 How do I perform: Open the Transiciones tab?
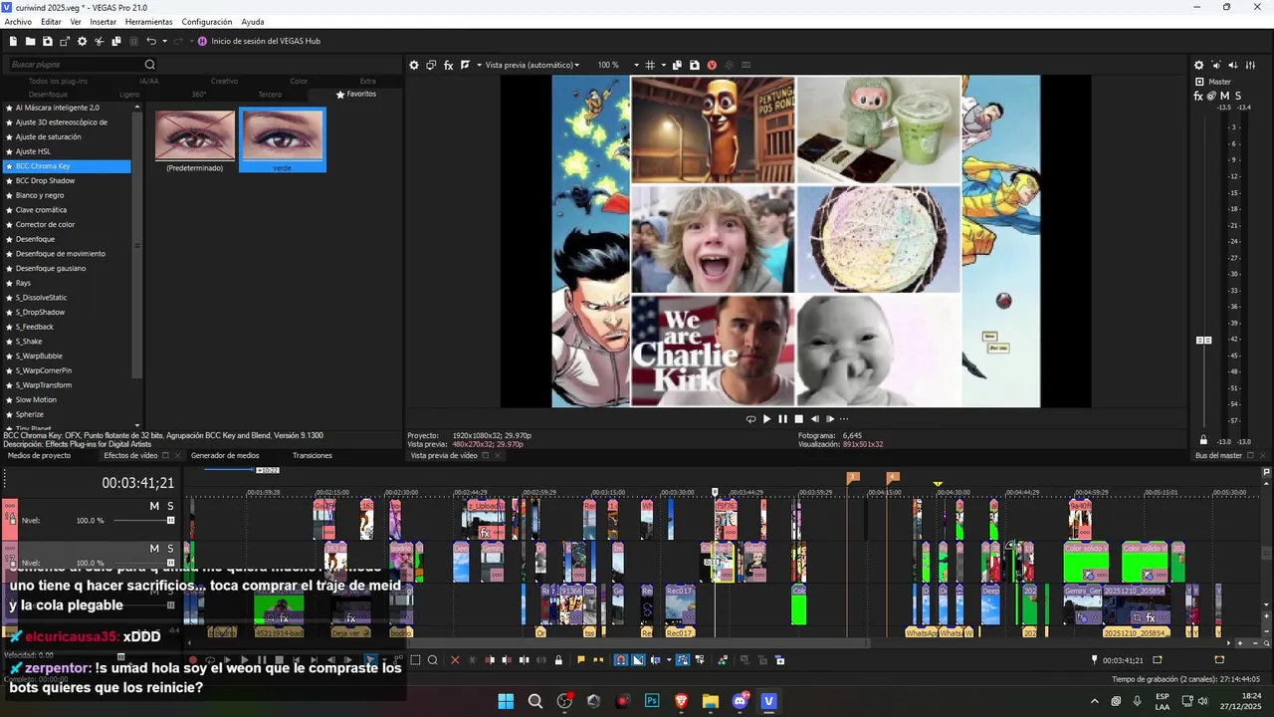tap(313, 456)
